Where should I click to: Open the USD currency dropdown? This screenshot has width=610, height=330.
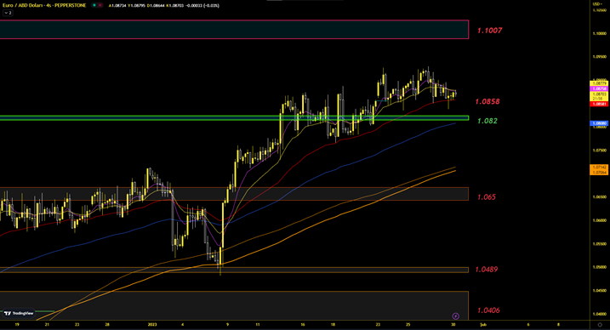tap(597, 4)
